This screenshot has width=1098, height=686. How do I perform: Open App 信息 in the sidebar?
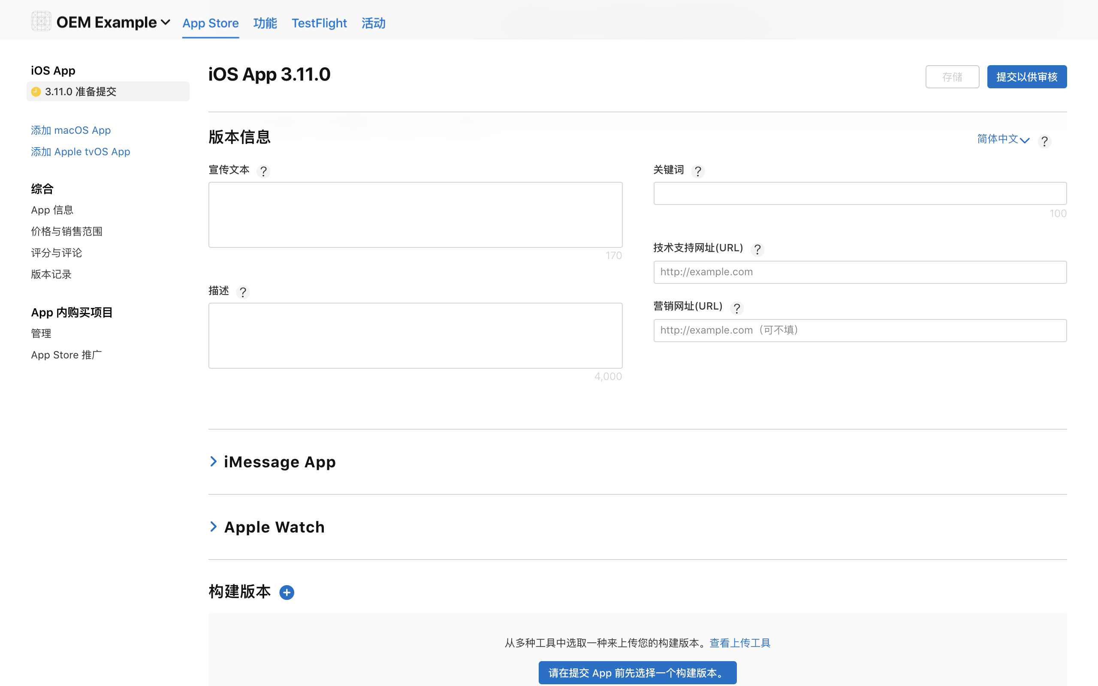point(52,210)
